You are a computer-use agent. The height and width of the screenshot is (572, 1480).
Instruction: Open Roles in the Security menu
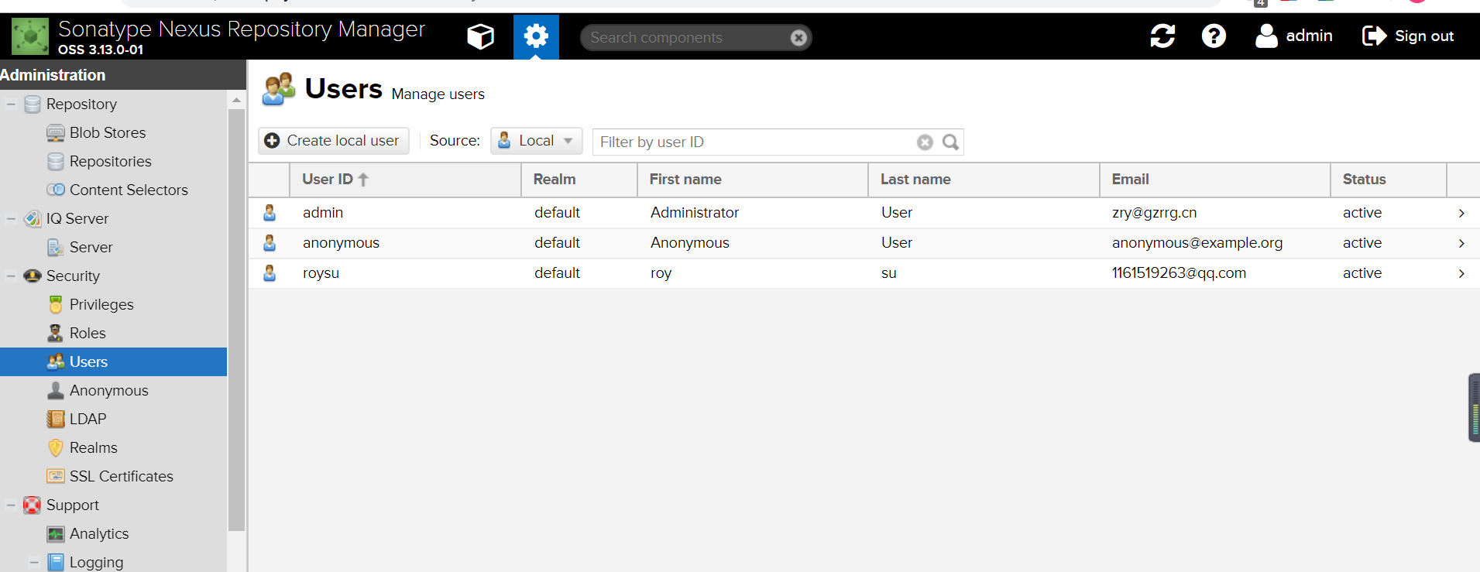click(x=87, y=333)
